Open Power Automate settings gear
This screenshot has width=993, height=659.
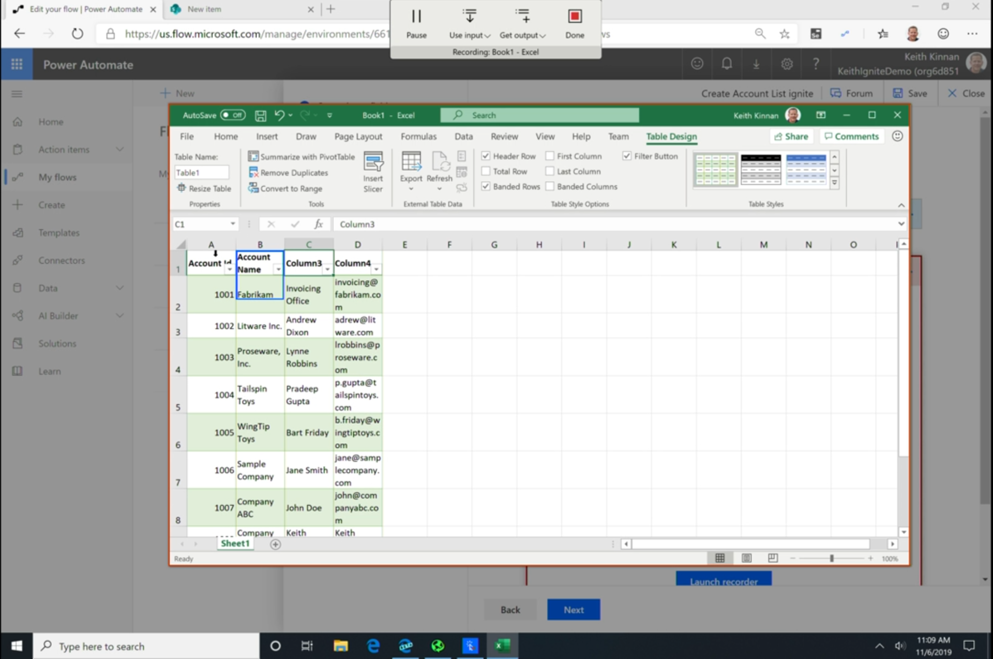787,64
